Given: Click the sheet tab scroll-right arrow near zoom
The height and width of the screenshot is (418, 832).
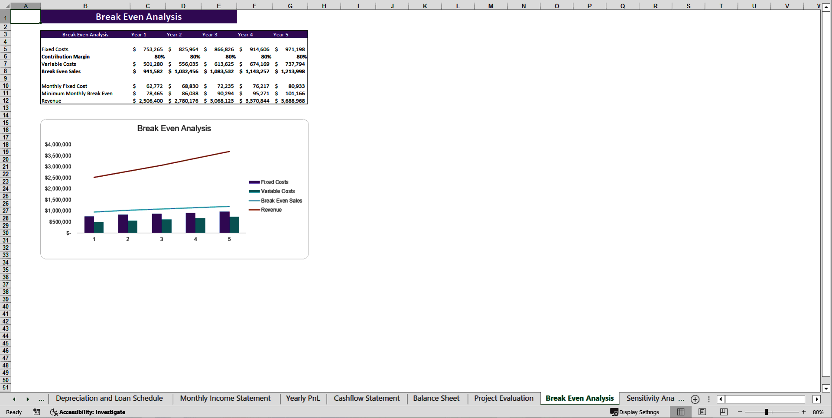Looking at the screenshot, I should point(817,399).
